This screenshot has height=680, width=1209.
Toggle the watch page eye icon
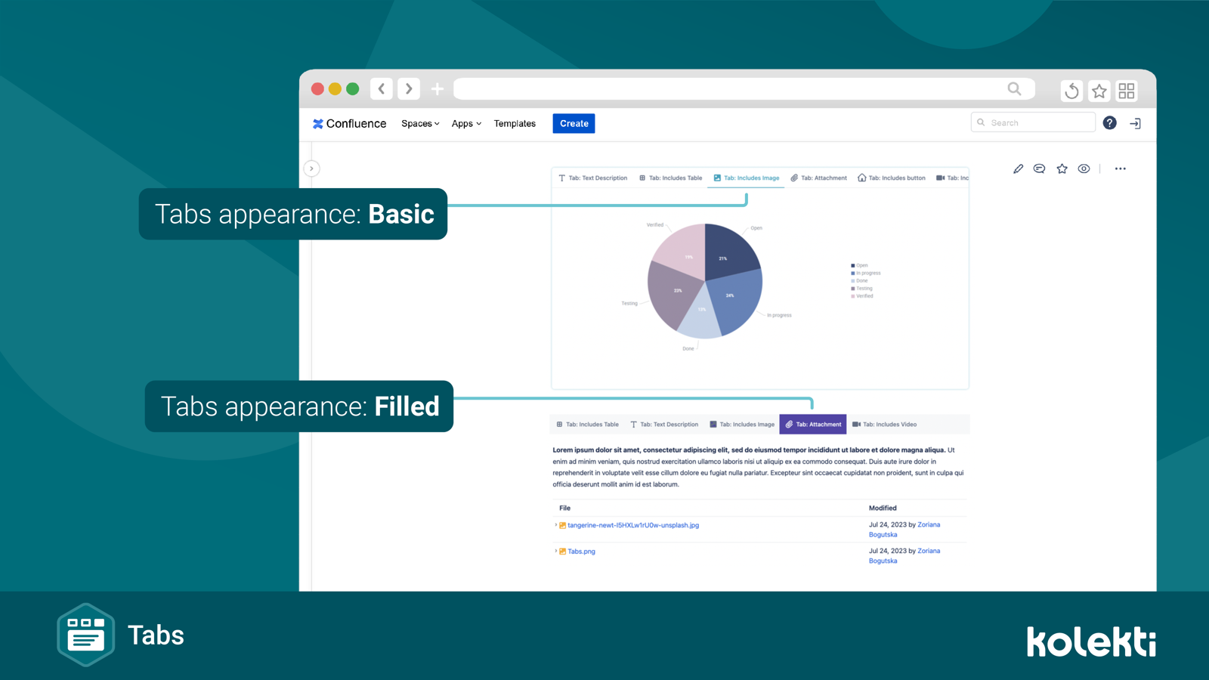[1084, 169]
